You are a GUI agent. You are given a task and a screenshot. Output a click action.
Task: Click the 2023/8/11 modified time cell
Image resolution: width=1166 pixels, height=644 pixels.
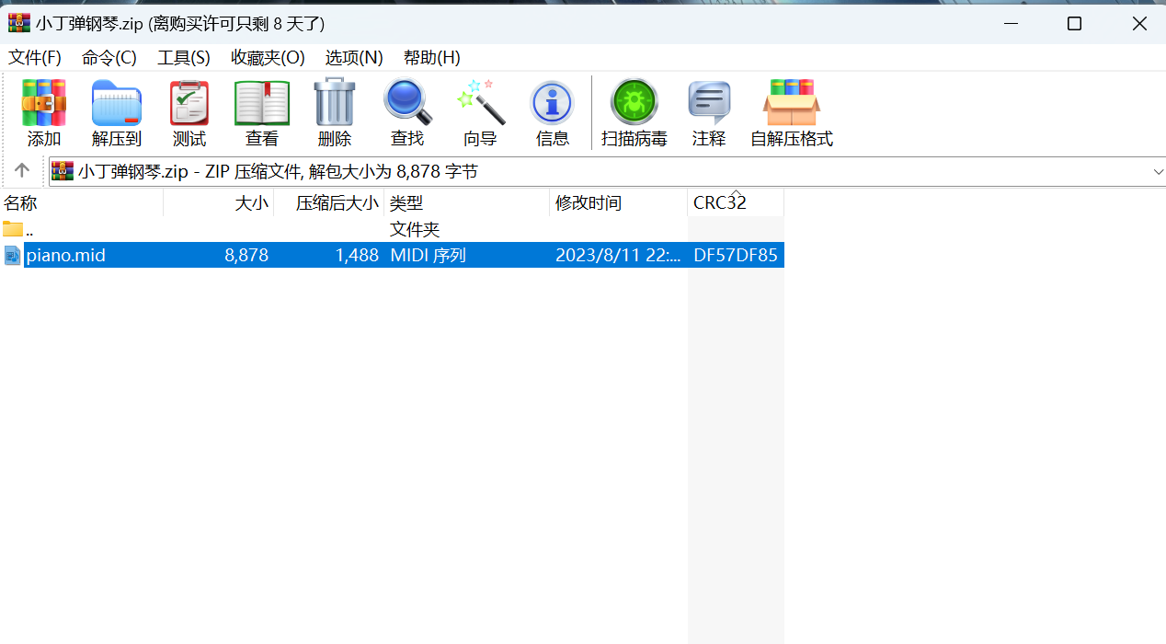coord(618,256)
